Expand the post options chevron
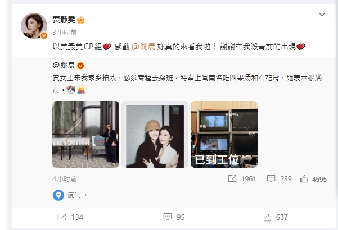Screen dimensions: 338x230 (322, 15)
